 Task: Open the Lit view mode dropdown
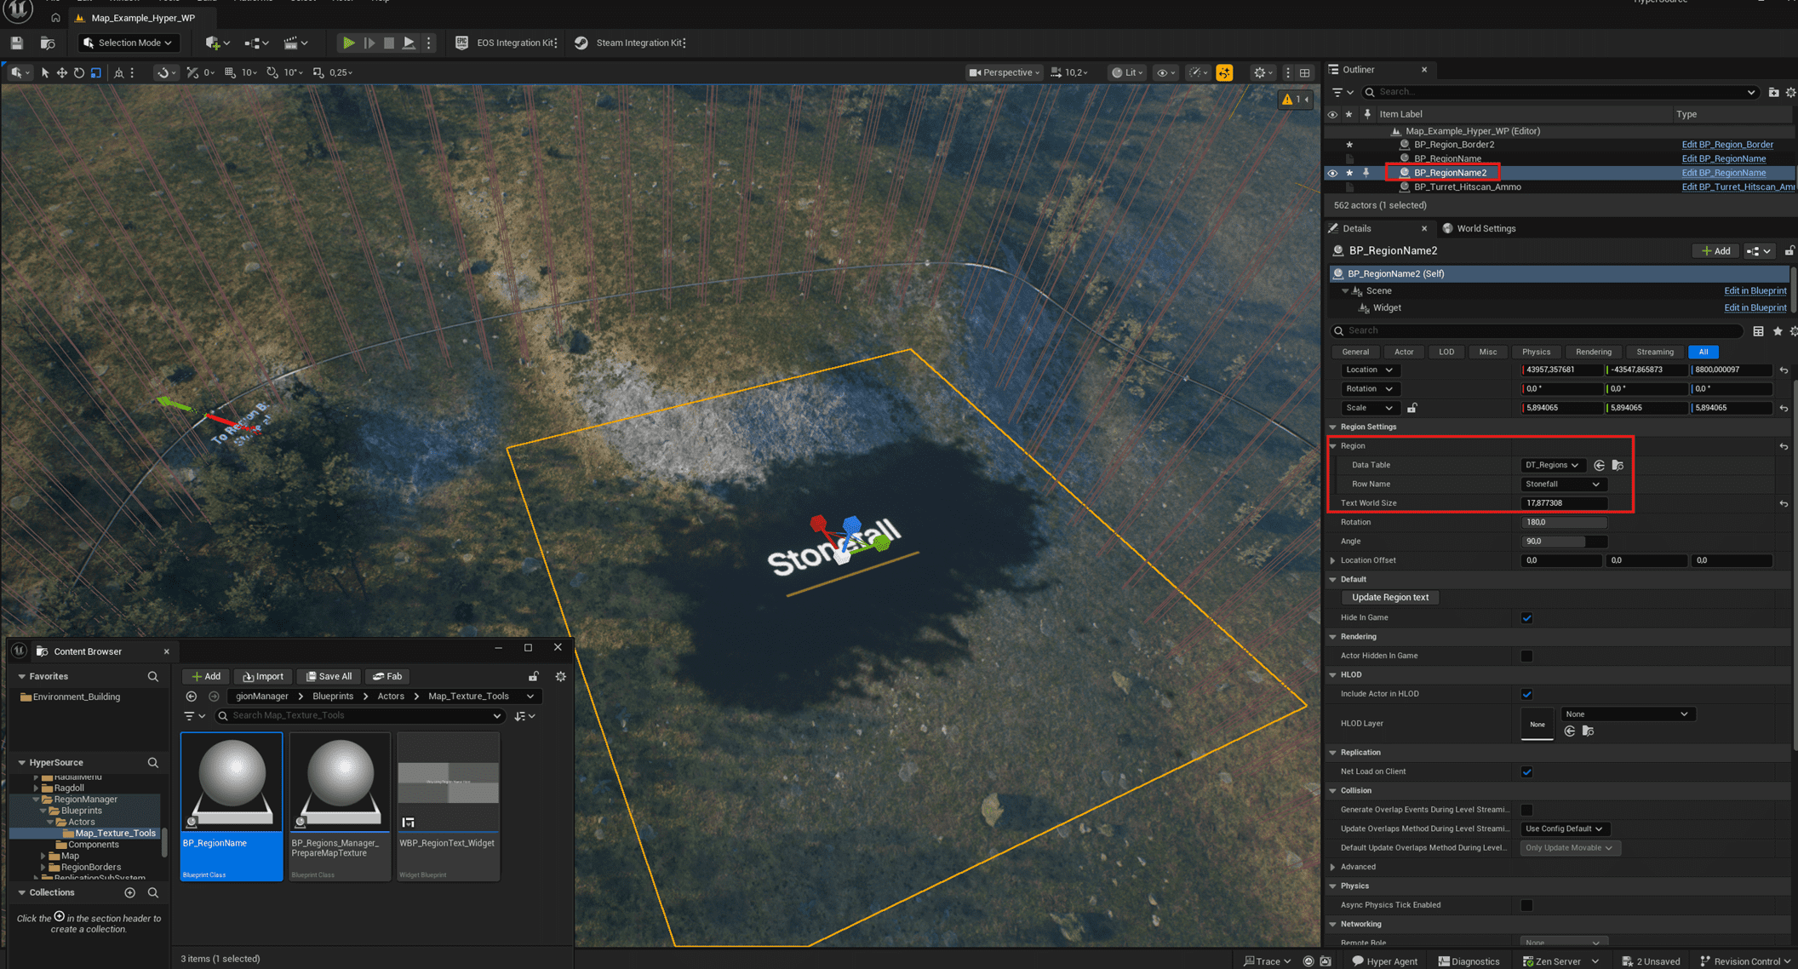coord(1127,72)
